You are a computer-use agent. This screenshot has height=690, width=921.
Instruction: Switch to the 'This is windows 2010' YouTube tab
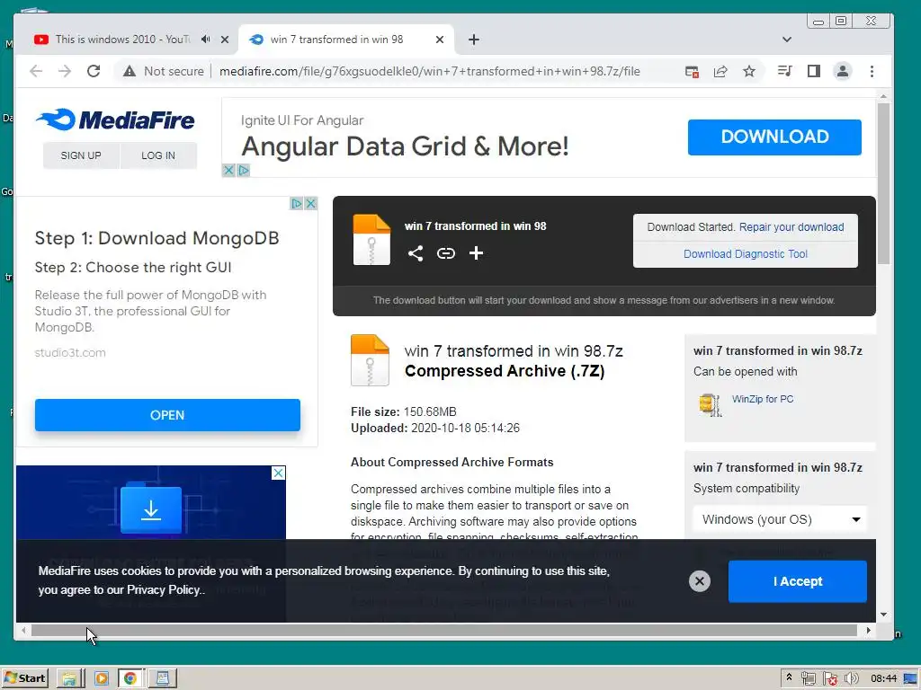point(123,40)
